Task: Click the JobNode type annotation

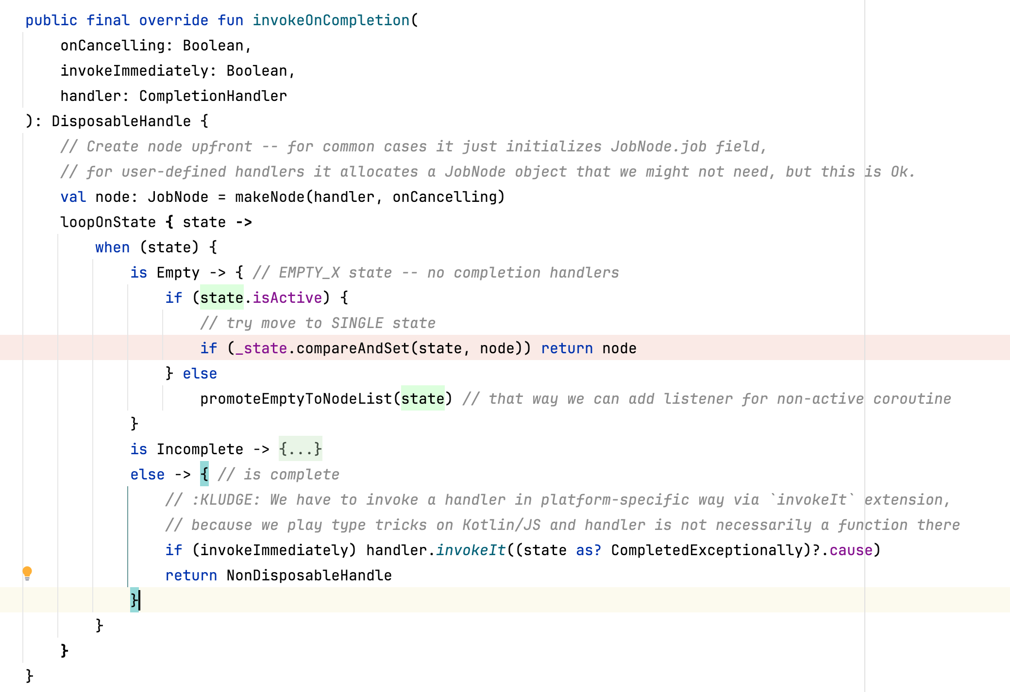Action: (x=178, y=197)
